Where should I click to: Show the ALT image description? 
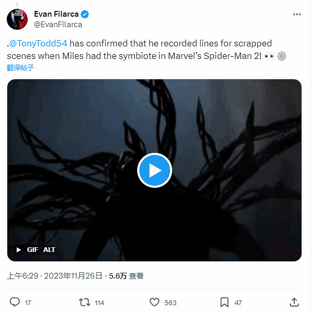(49, 250)
